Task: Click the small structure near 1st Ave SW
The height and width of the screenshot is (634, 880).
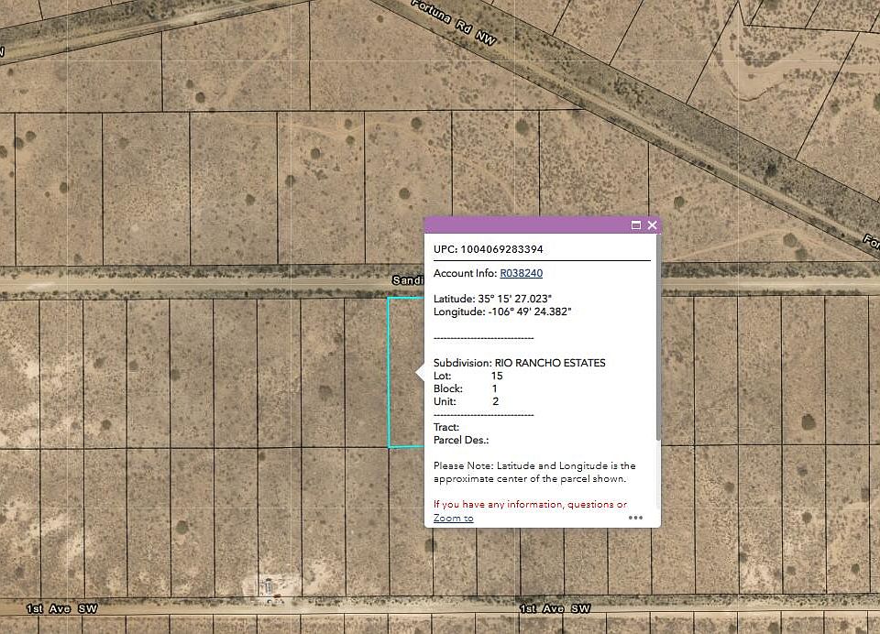Action: (x=267, y=585)
